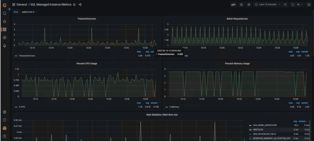Image resolution: width=314 pixels, height=141 pixels.
Task: Toggle the SOS_SCHEDULER_YIELD legend series
Action: coord(264,134)
